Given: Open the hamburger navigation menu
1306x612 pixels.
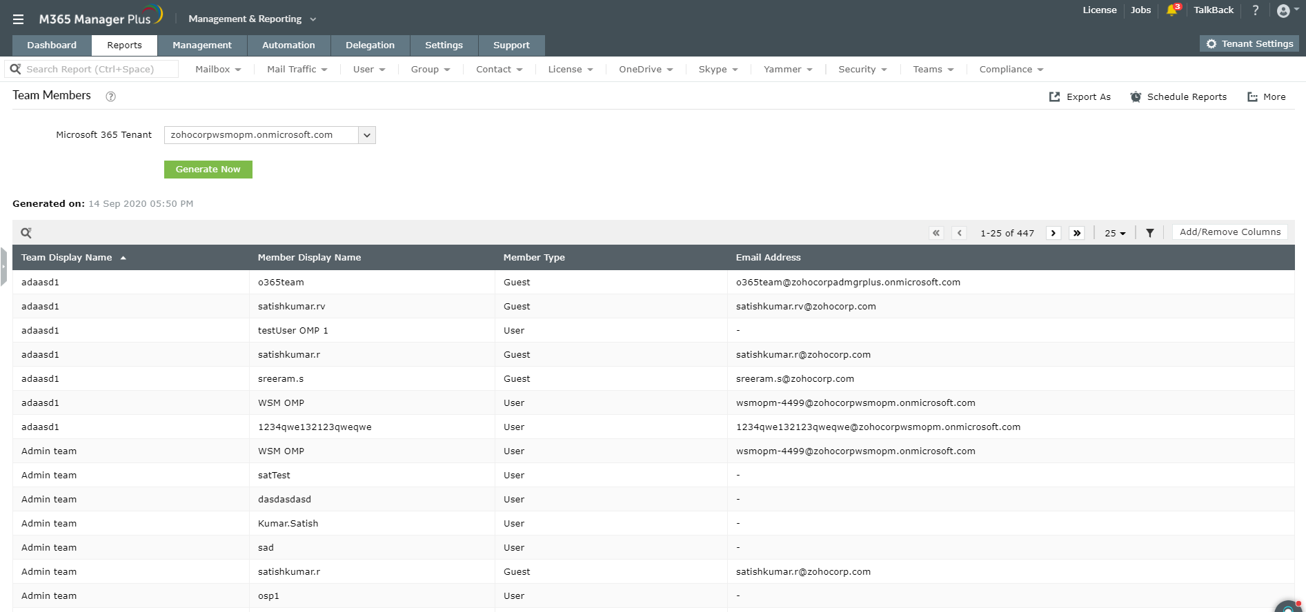Looking at the screenshot, I should 18,19.
